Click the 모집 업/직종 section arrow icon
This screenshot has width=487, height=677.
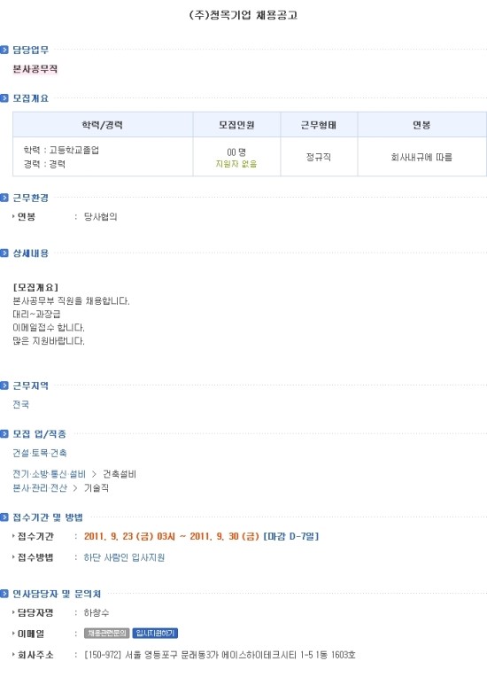pos(4,434)
